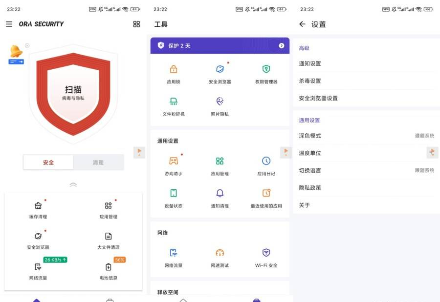The image size is (440, 302).
Task: Open the 权限管理器 permission manager
Action: [x=266, y=74]
